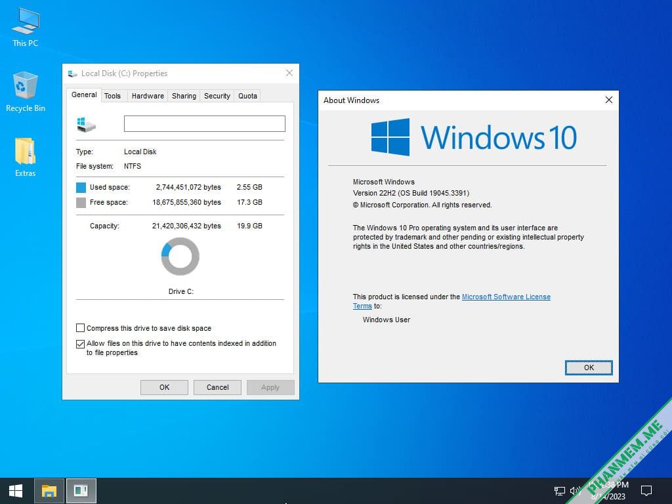Viewport: 672px width, 504px height.
Task: Select the About Windows taskbar button
Action: click(x=81, y=491)
